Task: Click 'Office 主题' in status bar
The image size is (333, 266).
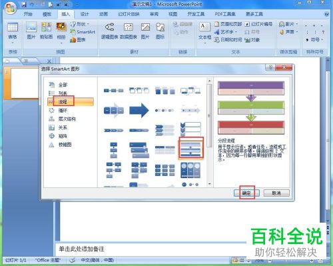Action: (x=48, y=260)
